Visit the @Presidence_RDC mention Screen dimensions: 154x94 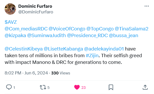tap(87, 36)
